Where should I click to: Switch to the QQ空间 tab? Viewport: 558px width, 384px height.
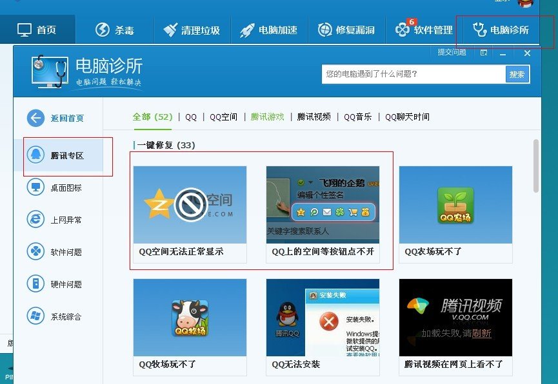pos(223,117)
